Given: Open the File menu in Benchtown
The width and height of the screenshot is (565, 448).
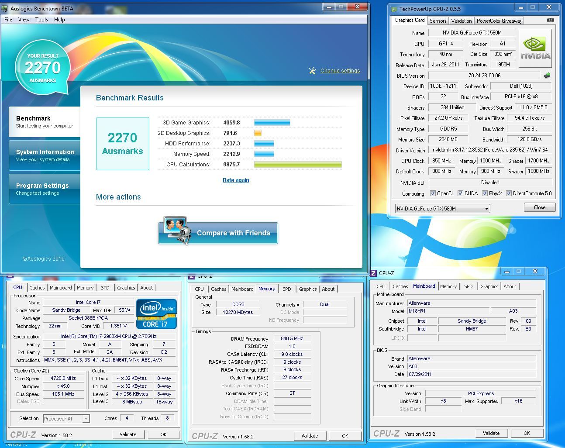Looking at the screenshot, I should coord(8,20).
